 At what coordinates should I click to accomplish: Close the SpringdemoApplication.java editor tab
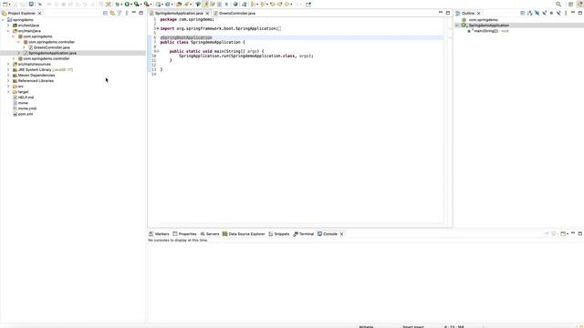point(207,13)
